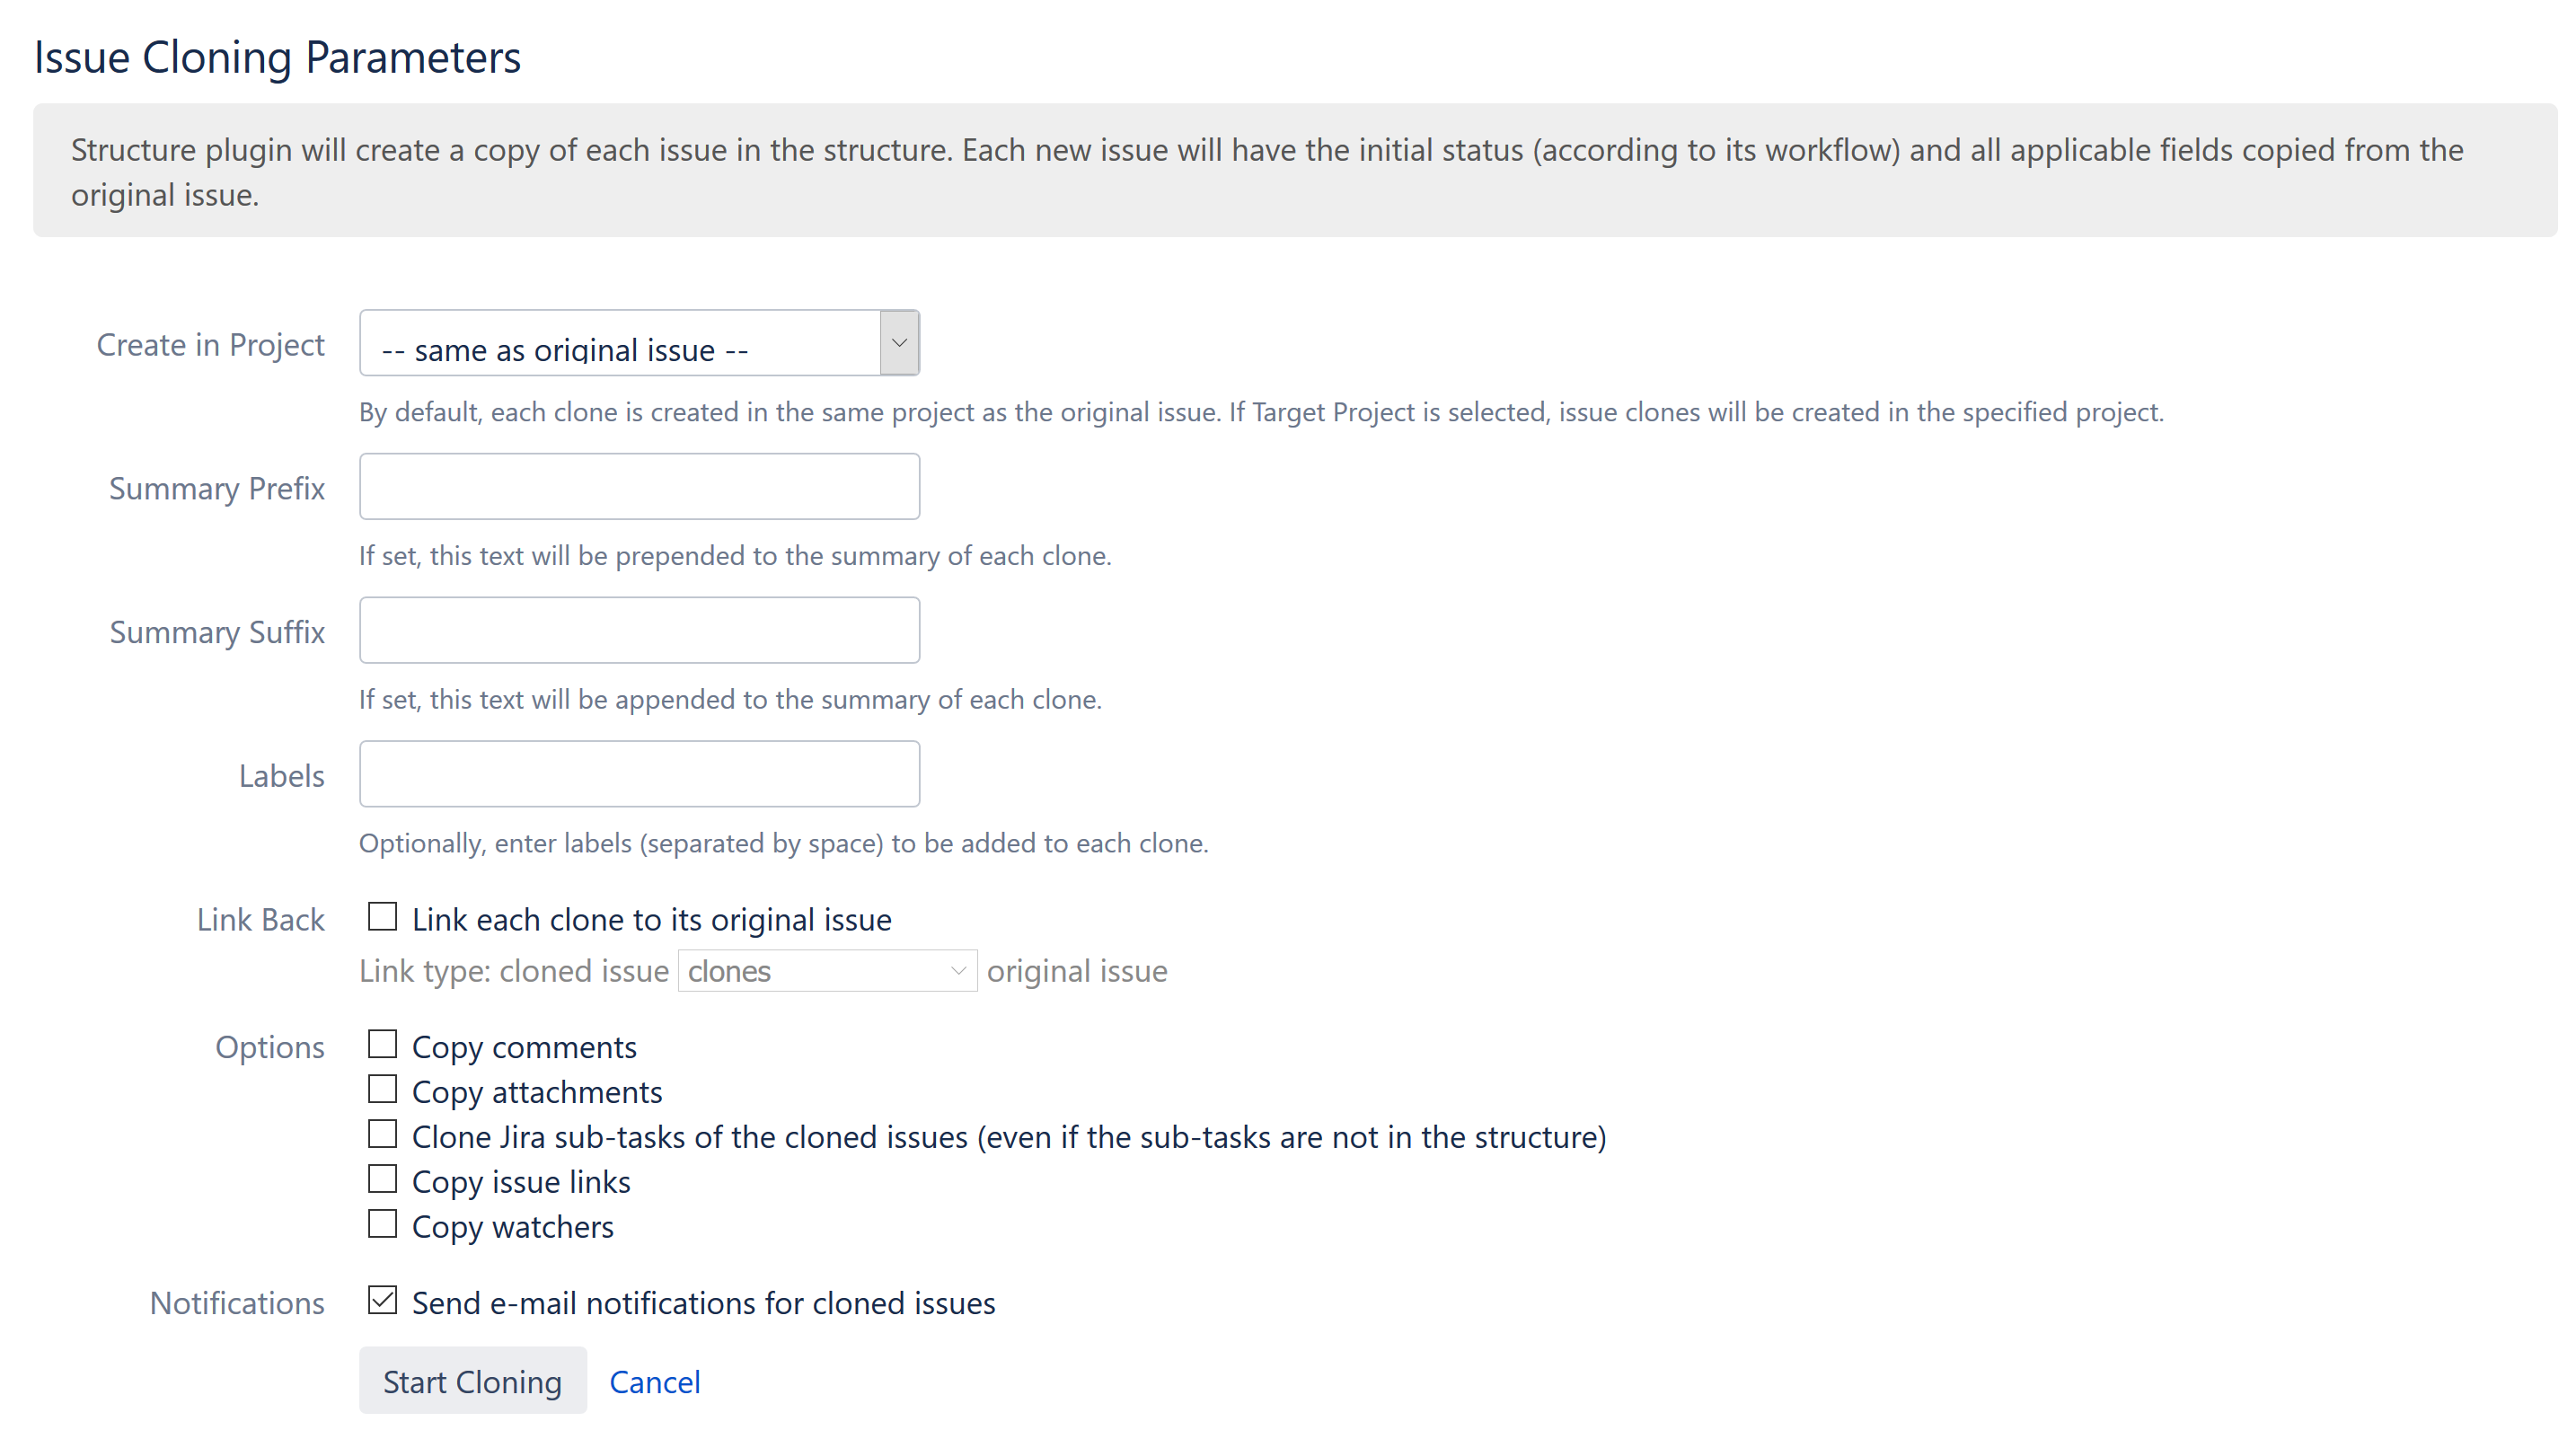This screenshot has width=2576, height=1439.
Task: Select '-- same as original issue --' combo box
Action: [x=620, y=343]
